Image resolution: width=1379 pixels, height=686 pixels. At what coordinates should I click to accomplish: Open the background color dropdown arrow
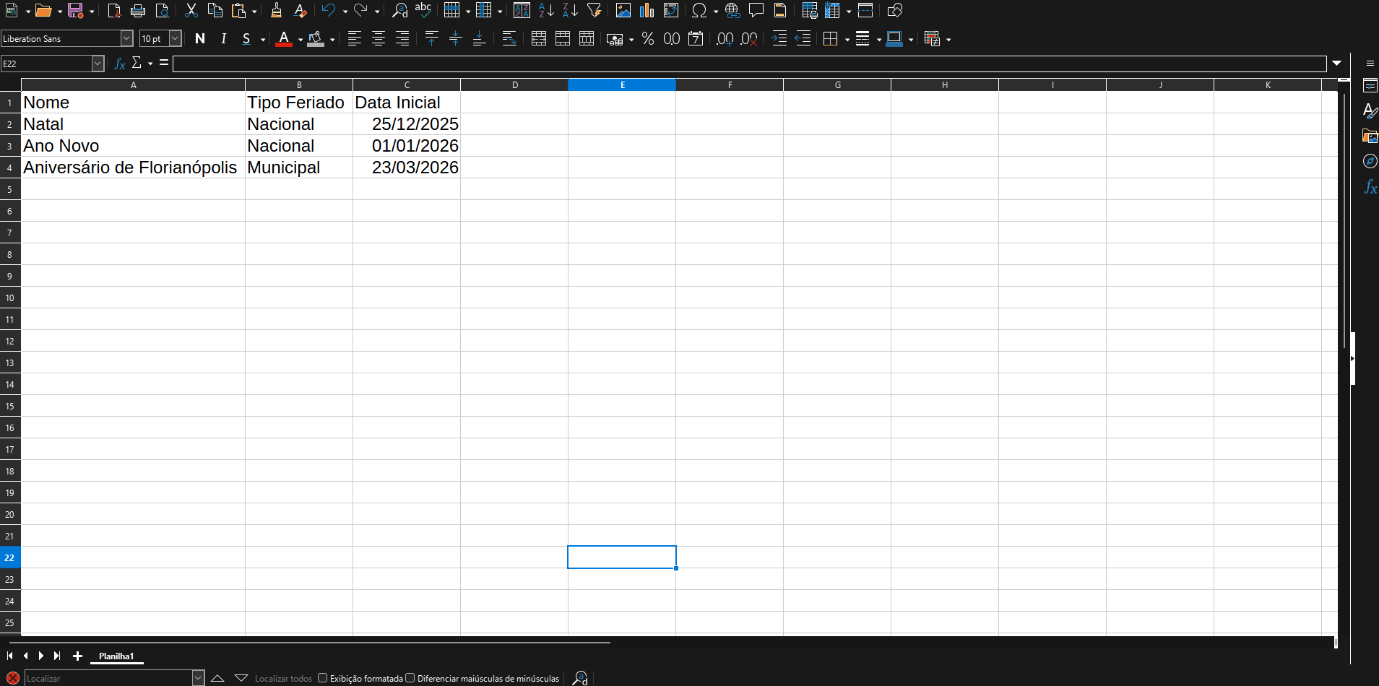[x=332, y=40]
